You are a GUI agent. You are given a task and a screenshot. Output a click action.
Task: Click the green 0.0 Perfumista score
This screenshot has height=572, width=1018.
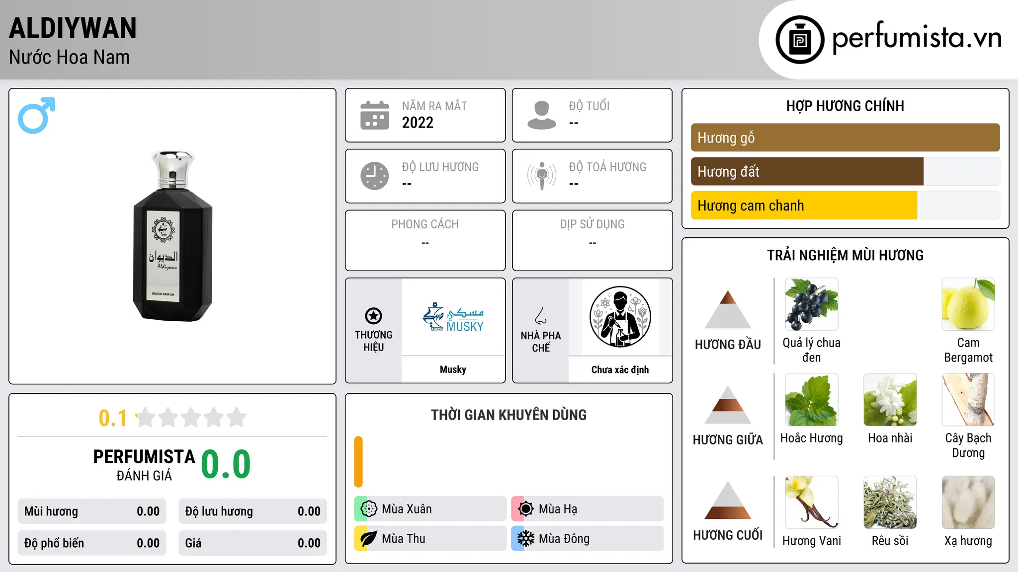point(226,464)
